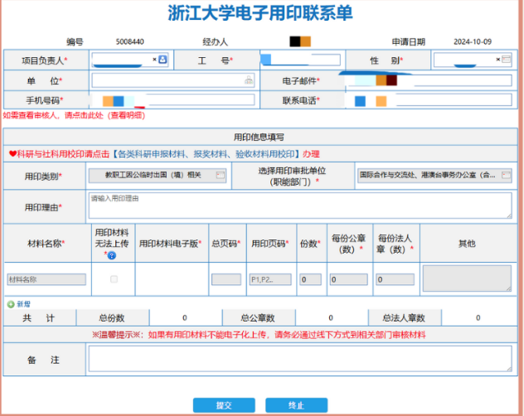Viewport: 524px width, 416px height.
Task: Click the help icon under 用印材料无法上传
Action: point(111,255)
